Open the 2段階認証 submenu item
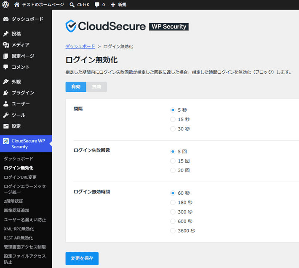The image size is (299, 268). [13, 201]
